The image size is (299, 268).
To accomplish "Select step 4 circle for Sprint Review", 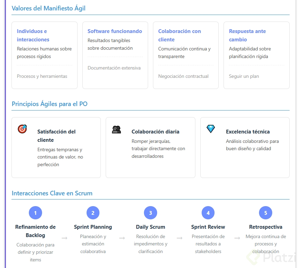I will tap(208, 213).
